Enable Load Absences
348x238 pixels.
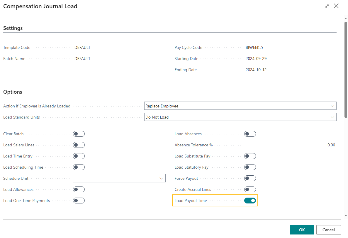point(250,133)
